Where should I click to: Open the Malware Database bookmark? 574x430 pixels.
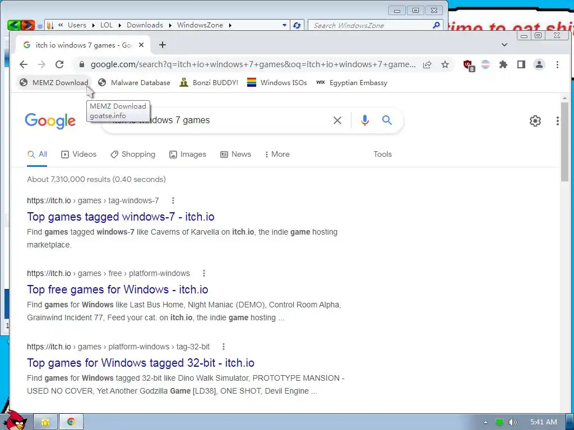pyautogui.click(x=135, y=83)
